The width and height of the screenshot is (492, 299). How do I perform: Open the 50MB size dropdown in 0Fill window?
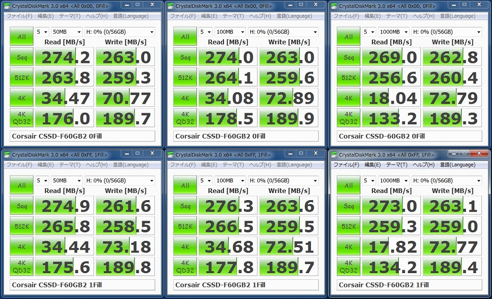tap(67, 32)
